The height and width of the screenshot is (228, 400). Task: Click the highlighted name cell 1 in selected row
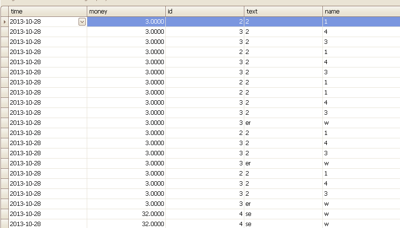[361, 22]
